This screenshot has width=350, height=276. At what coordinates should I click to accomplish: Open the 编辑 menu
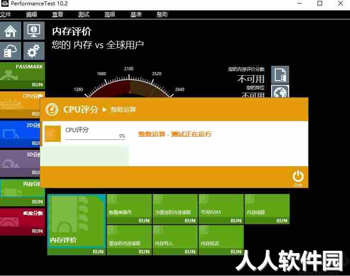(31, 14)
